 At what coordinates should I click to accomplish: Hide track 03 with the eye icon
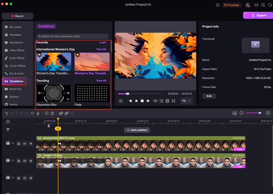coord(25,161)
